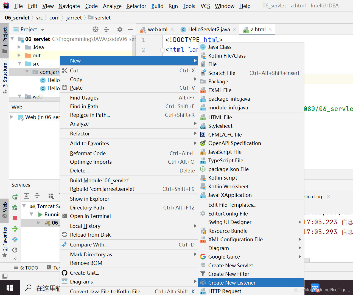Select OpenAPI Specification entry
This screenshot has width=353, height=295.
(251, 143)
